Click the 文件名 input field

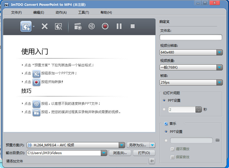[x=191, y=37]
